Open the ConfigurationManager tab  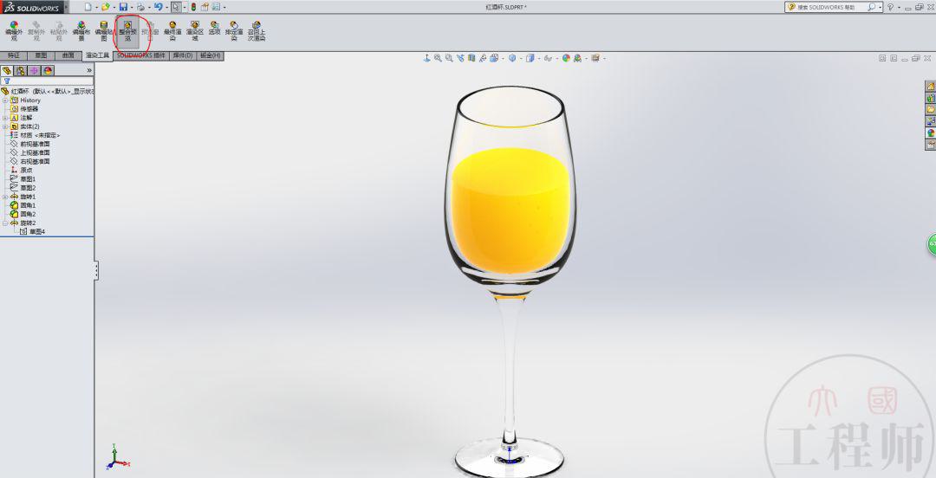click(35, 70)
